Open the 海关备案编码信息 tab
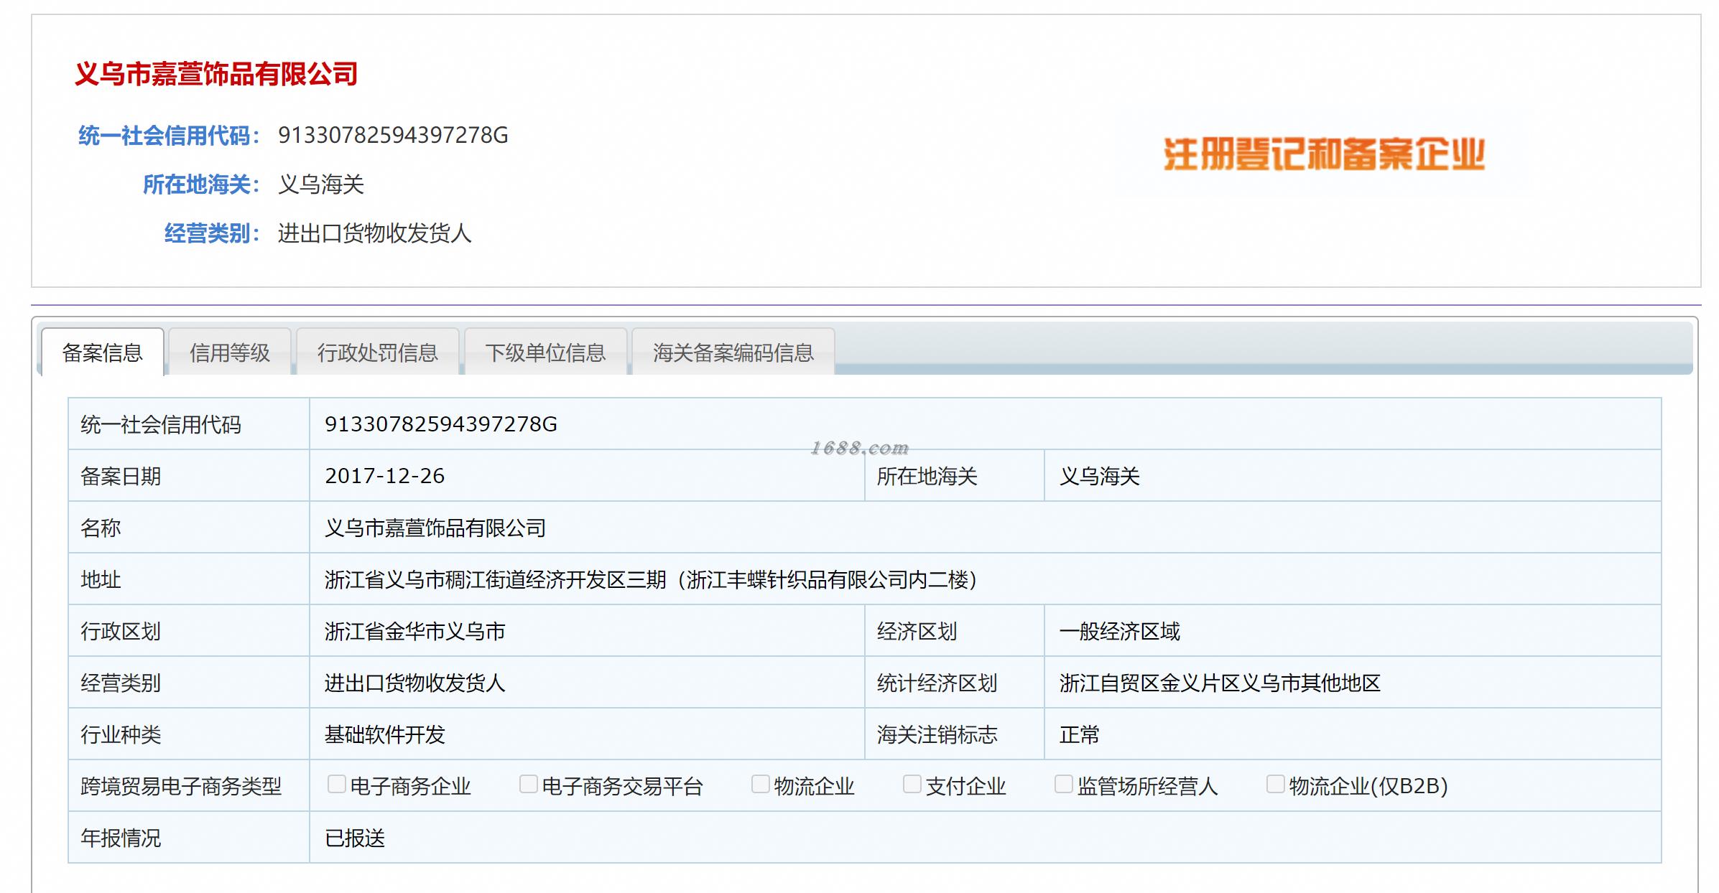1719x893 pixels. [x=733, y=352]
